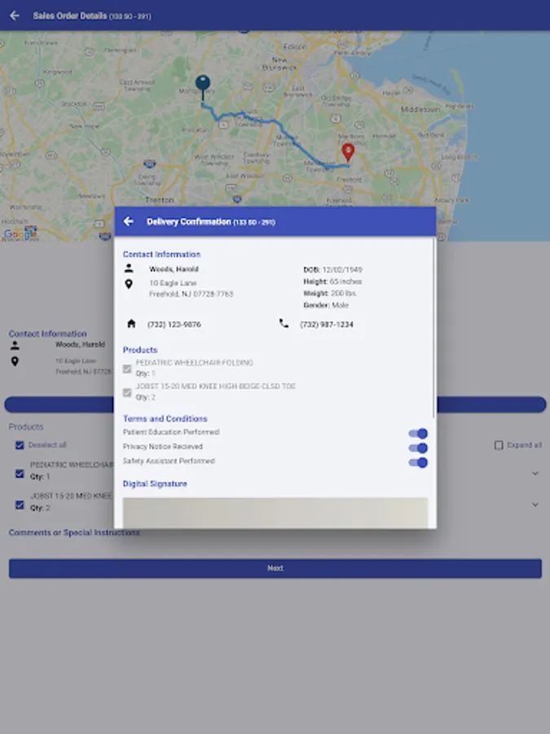The image size is (550, 734).
Task: Click back arrow in Delivery Confirmation dialog
Action: point(128,221)
